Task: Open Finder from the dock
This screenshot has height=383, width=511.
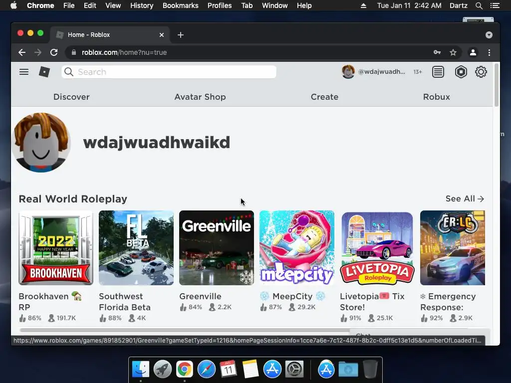Action: [x=141, y=370]
